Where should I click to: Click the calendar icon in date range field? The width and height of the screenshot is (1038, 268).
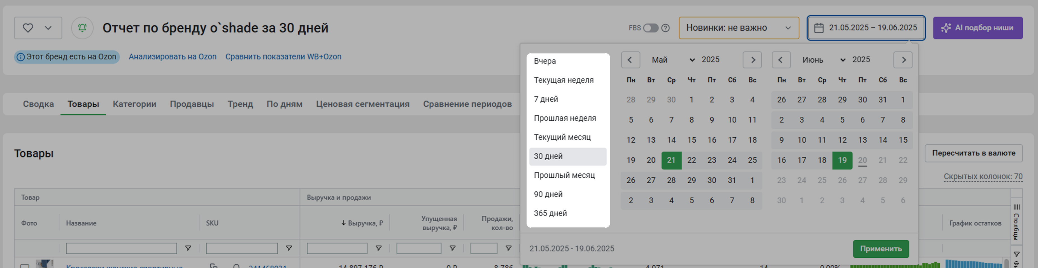pyautogui.click(x=819, y=28)
